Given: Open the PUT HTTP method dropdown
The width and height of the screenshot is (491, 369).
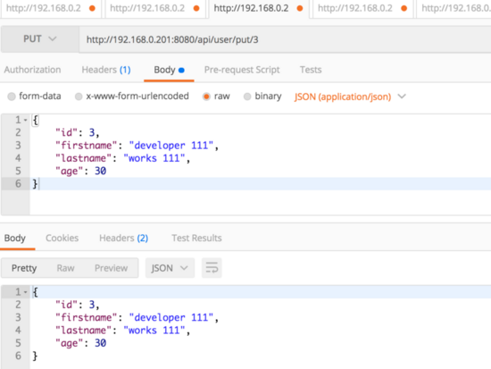Looking at the screenshot, I should tap(40, 39).
